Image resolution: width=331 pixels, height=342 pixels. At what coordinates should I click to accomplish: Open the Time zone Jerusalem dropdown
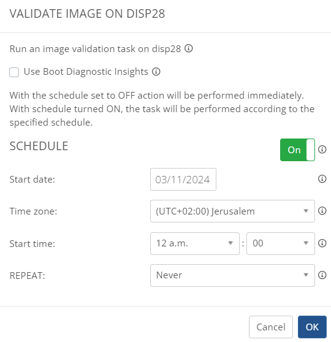tap(232, 211)
